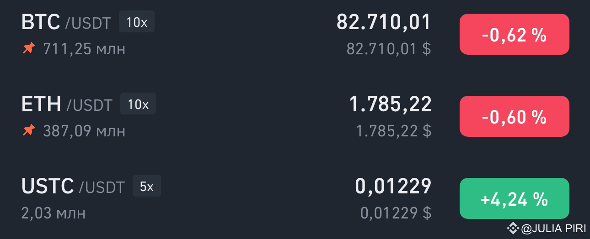Click the USTC price 0,01229
The height and width of the screenshot is (239, 590).
(x=393, y=187)
